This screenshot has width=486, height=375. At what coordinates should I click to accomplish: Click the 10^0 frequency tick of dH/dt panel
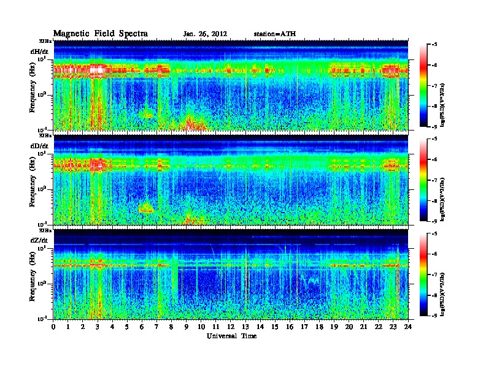(x=42, y=94)
